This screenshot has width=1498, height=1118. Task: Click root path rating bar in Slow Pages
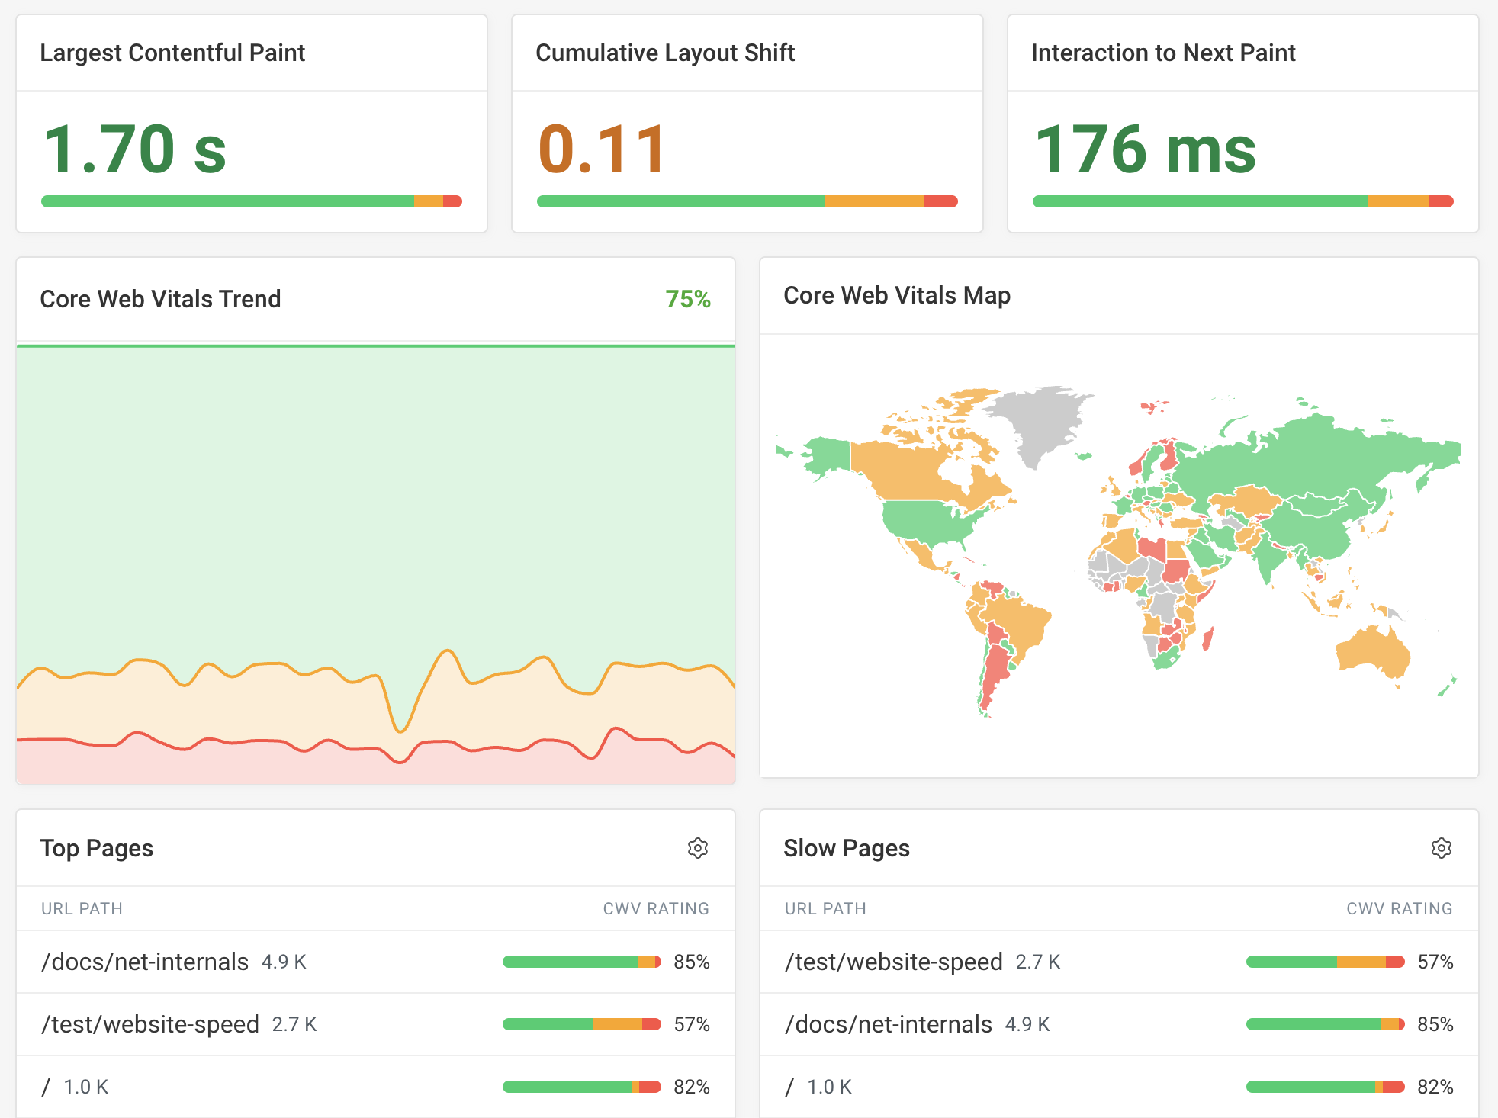tap(1326, 1087)
